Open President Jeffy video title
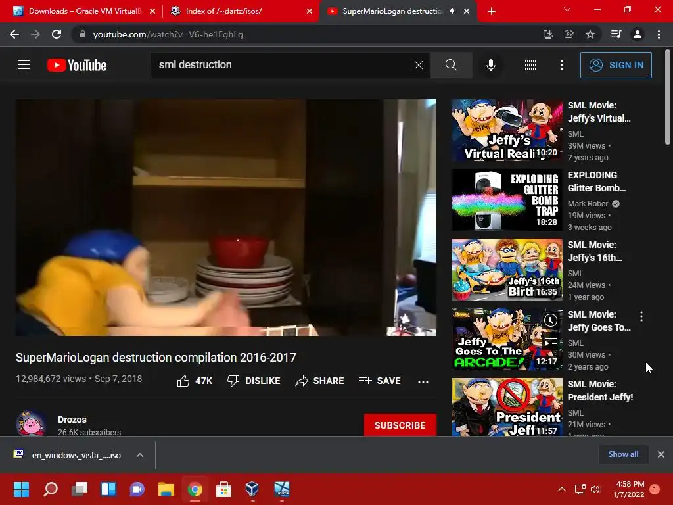Viewport: 673px width, 505px height. pyautogui.click(x=600, y=391)
